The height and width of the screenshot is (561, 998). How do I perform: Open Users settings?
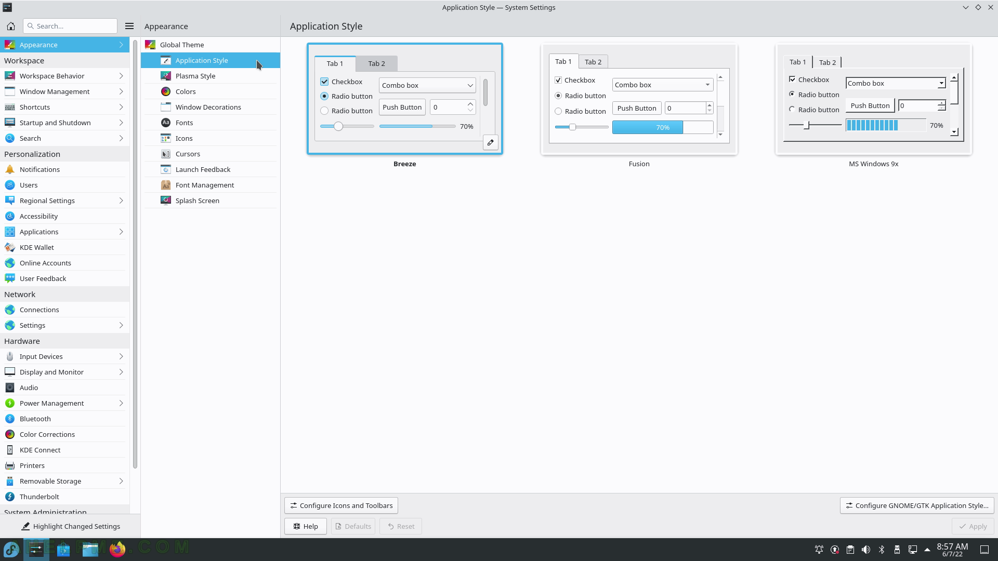click(64, 185)
